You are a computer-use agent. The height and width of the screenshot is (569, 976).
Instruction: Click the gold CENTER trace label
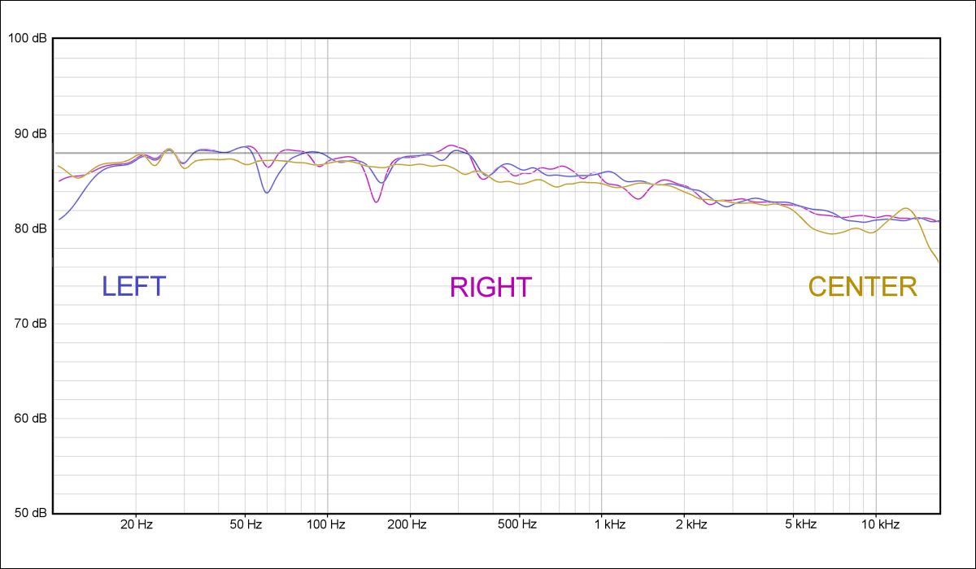point(863,286)
